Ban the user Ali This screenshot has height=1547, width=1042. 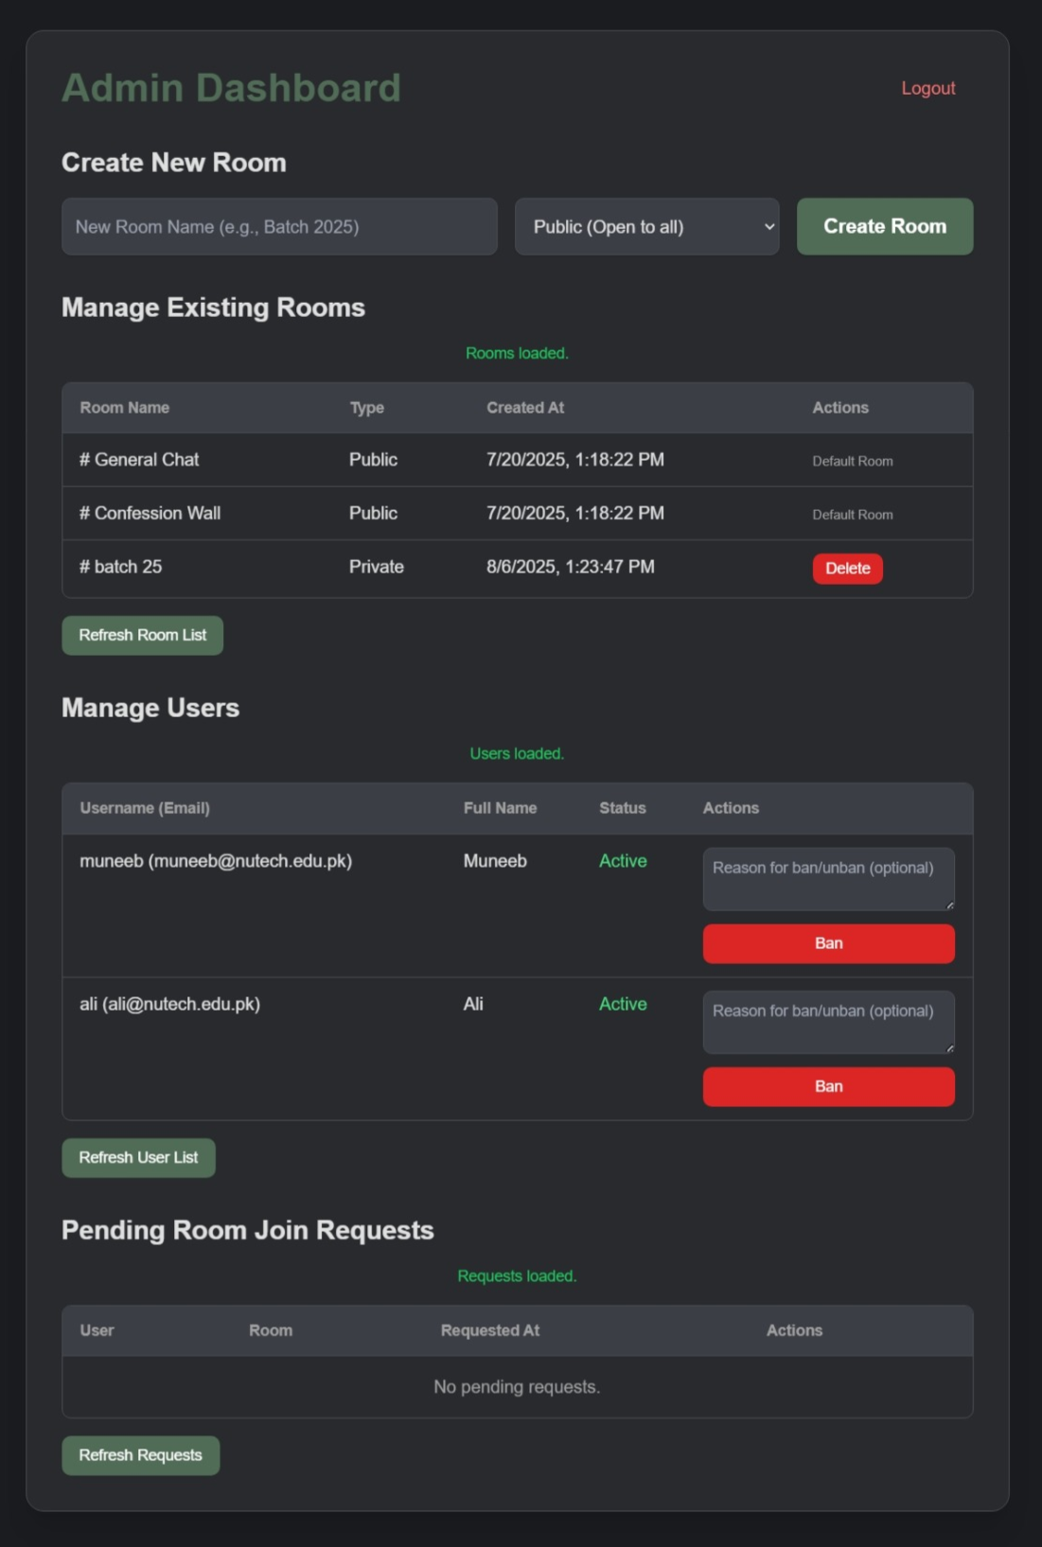tap(828, 1086)
